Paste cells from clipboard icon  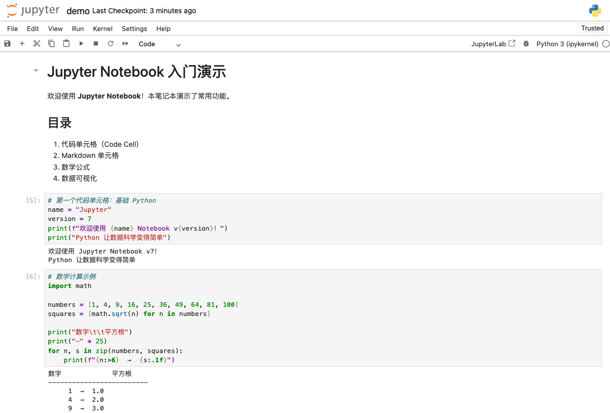coord(66,44)
